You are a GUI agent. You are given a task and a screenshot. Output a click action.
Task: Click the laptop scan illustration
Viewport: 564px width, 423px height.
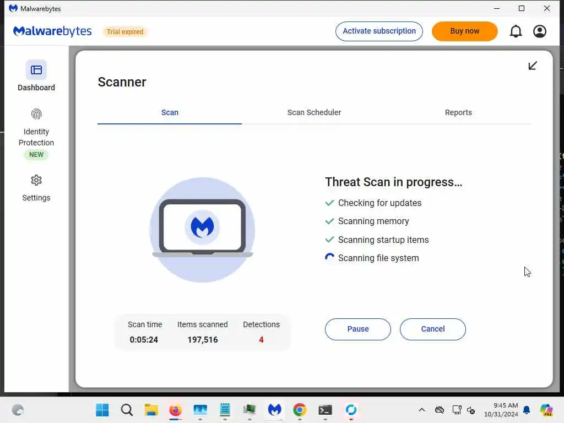click(x=203, y=230)
